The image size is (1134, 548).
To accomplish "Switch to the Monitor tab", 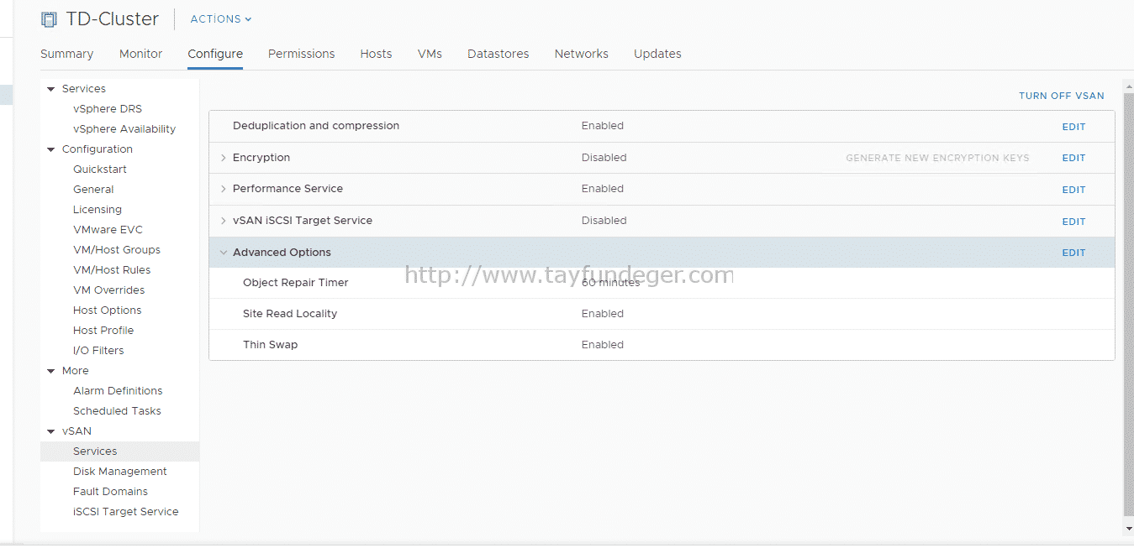I will tap(140, 54).
